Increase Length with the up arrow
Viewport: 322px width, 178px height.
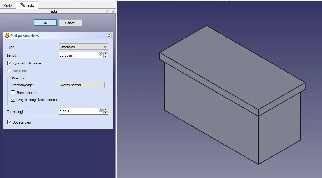106,53
